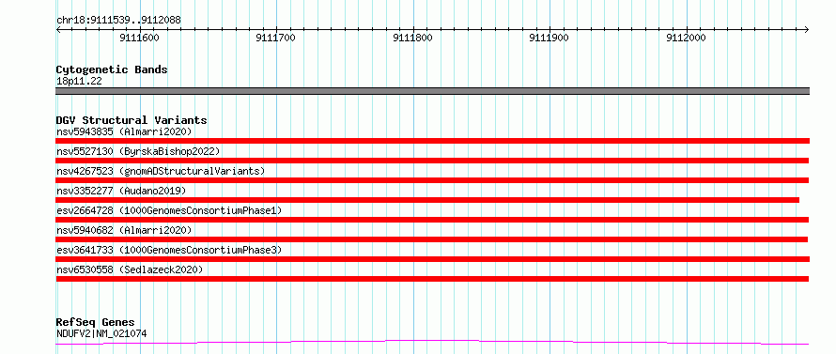Click ruler position 9112000
836x354 pixels.
click(687, 38)
